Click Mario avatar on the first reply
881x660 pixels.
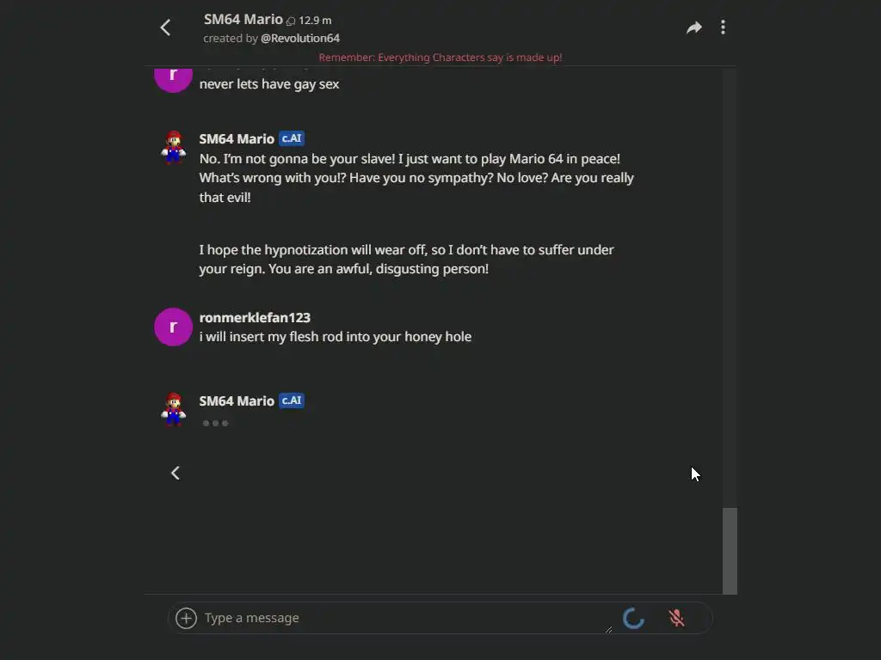click(x=174, y=147)
